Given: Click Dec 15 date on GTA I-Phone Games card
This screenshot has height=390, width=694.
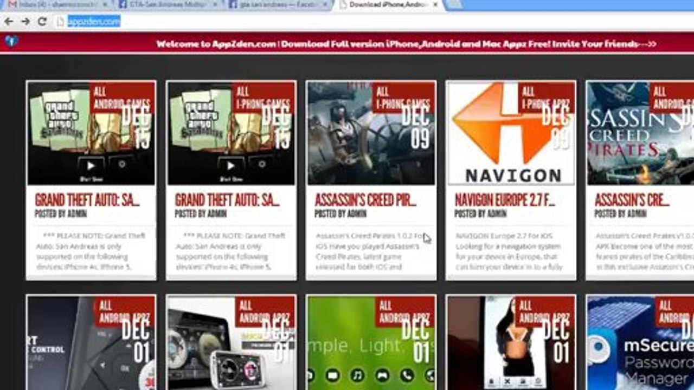Looking at the screenshot, I should 276,127.
